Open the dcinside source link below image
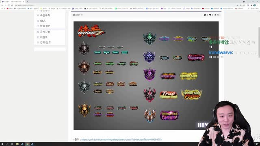 [x=121, y=140]
